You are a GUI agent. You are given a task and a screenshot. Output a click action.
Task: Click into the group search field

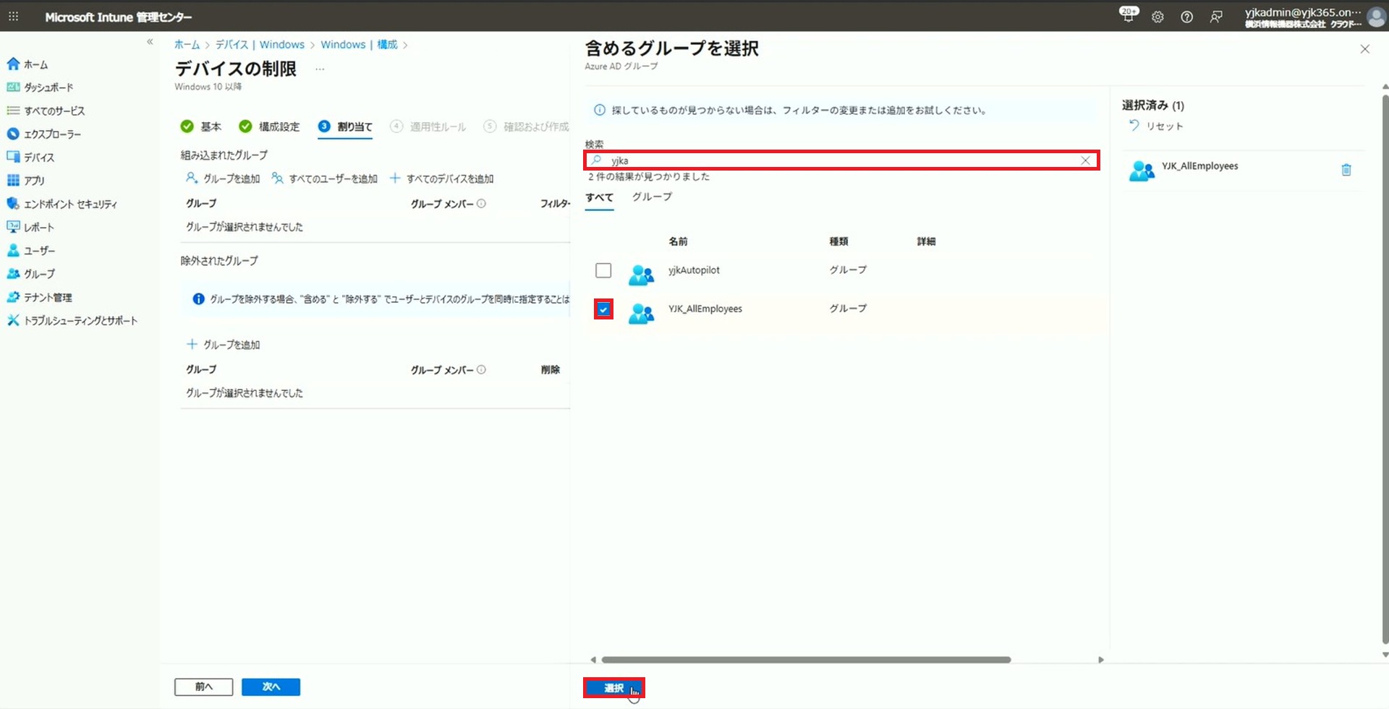pyautogui.click(x=839, y=160)
